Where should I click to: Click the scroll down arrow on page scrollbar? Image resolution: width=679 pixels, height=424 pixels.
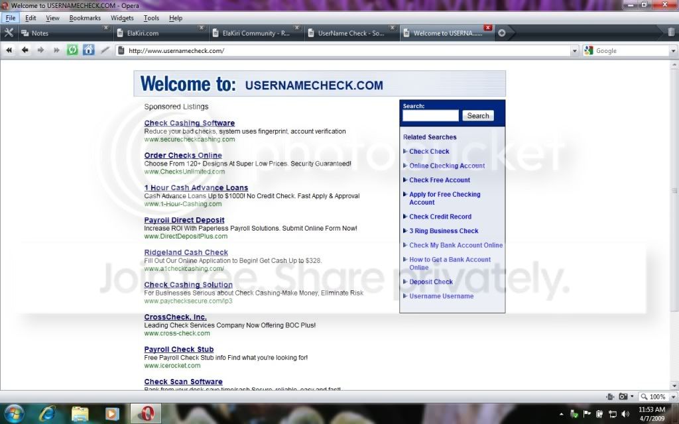(674, 385)
